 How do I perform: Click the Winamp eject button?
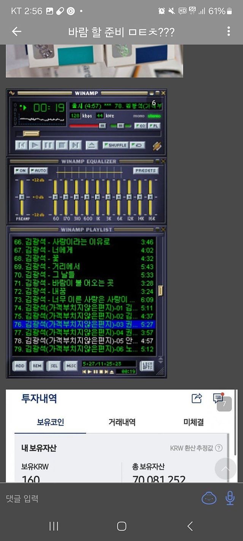coord(92,145)
